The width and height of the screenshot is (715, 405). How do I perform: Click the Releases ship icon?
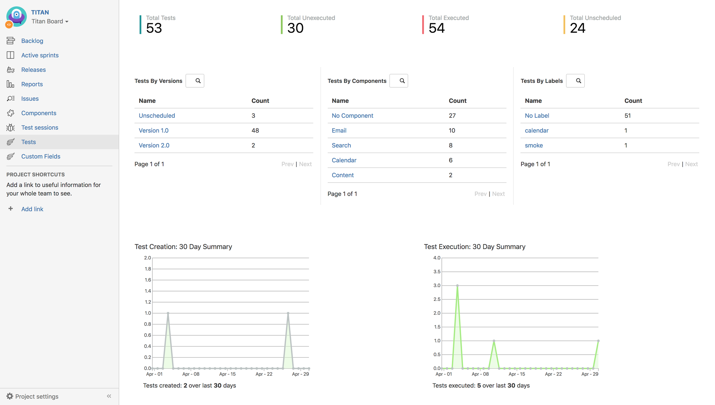point(10,70)
